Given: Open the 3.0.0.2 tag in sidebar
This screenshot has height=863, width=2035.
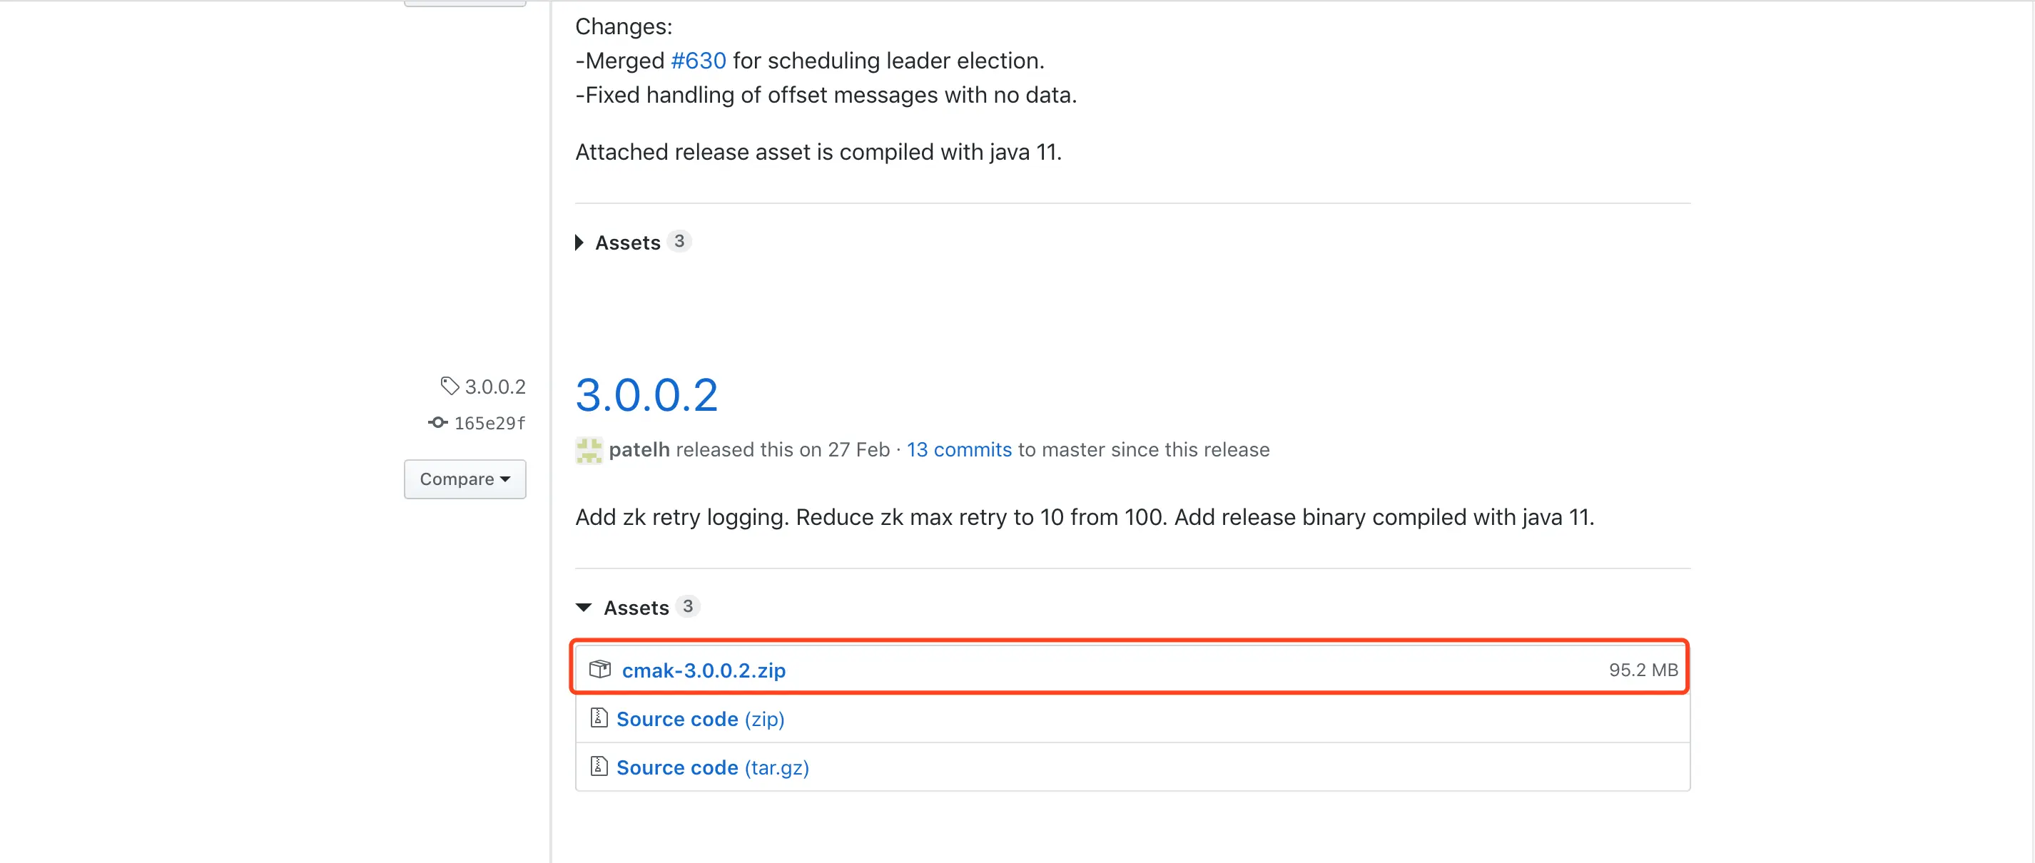Looking at the screenshot, I should click(x=494, y=387).
